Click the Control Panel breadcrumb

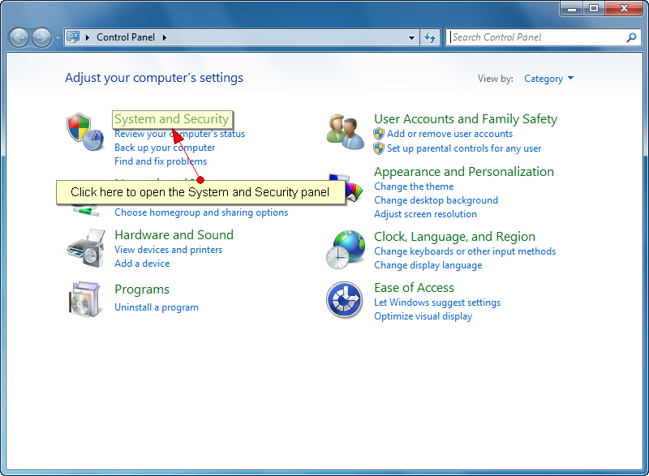[x=126, y=37]
